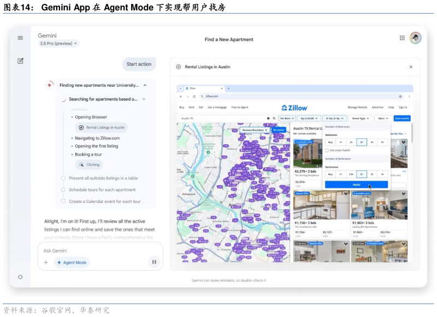Select Any for Bedrooms
The width and height of the screenshot is (437, 317).
pyautogui.click(x=330, y=143)
